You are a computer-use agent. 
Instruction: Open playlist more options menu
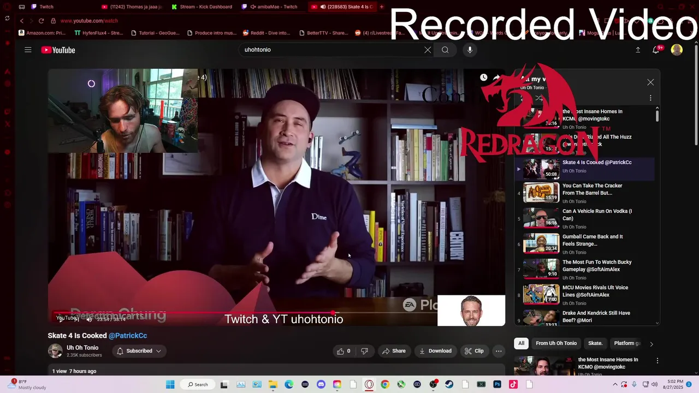tap(650, 98)
